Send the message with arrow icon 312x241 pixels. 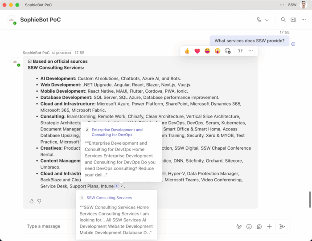coord(282,226)
